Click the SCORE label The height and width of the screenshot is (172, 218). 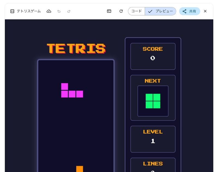coord(153,49)
